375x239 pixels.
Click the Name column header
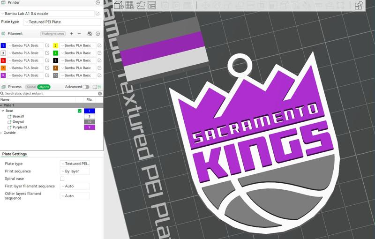point(5,100)
